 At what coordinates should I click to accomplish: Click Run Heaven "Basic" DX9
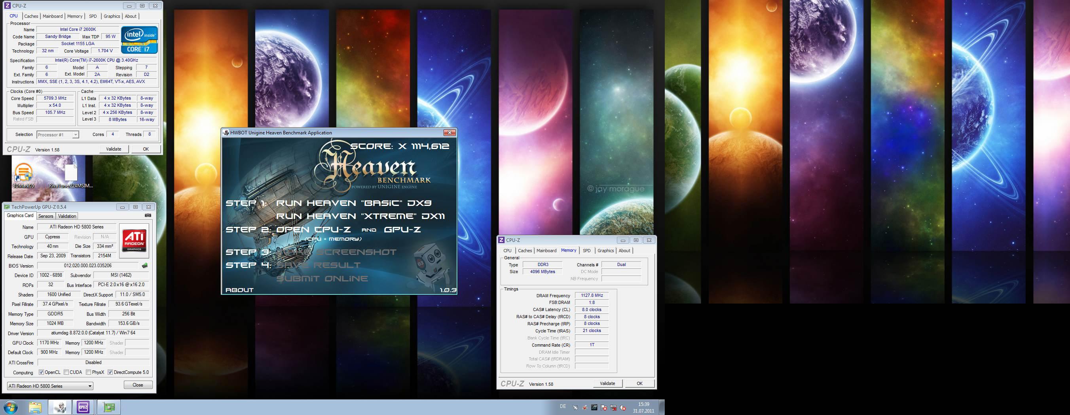click(x=353, y=203)
